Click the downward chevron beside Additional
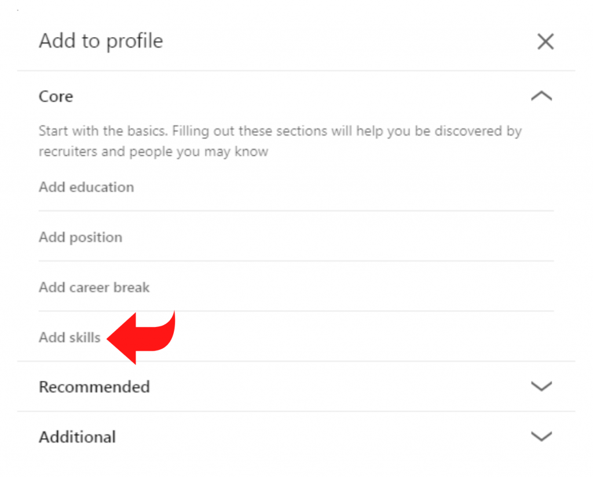The height and width of the screenshot is (477, 593). click(x=541, y=436)
